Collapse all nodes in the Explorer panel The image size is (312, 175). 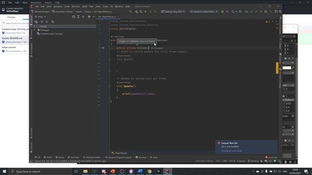83,17
